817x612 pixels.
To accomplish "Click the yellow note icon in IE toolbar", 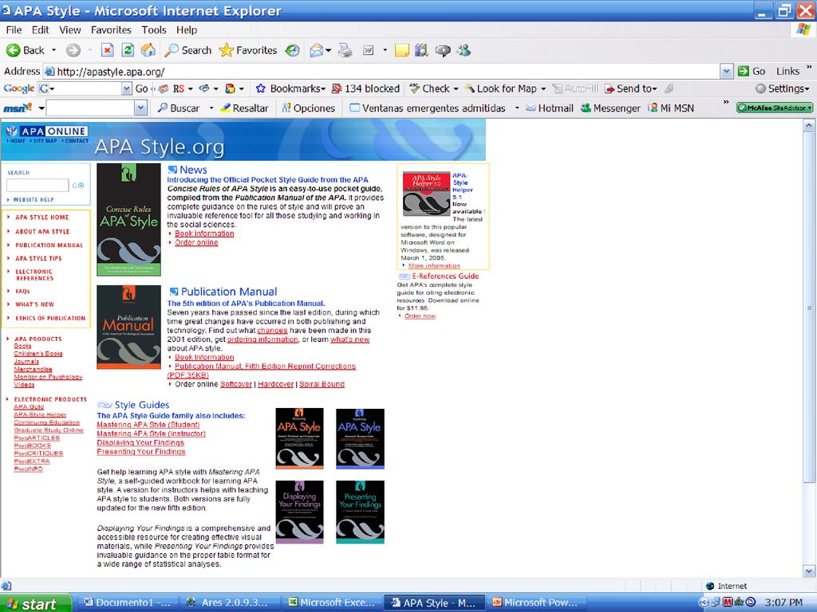I will point(402,50).
